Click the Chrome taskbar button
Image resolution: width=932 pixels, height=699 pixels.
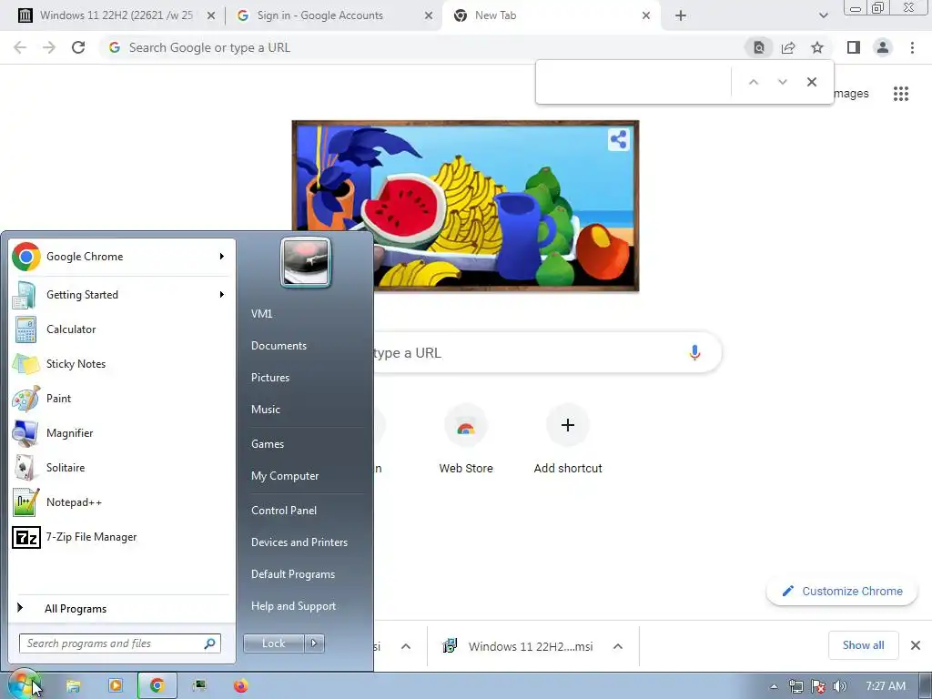point(157,686)
